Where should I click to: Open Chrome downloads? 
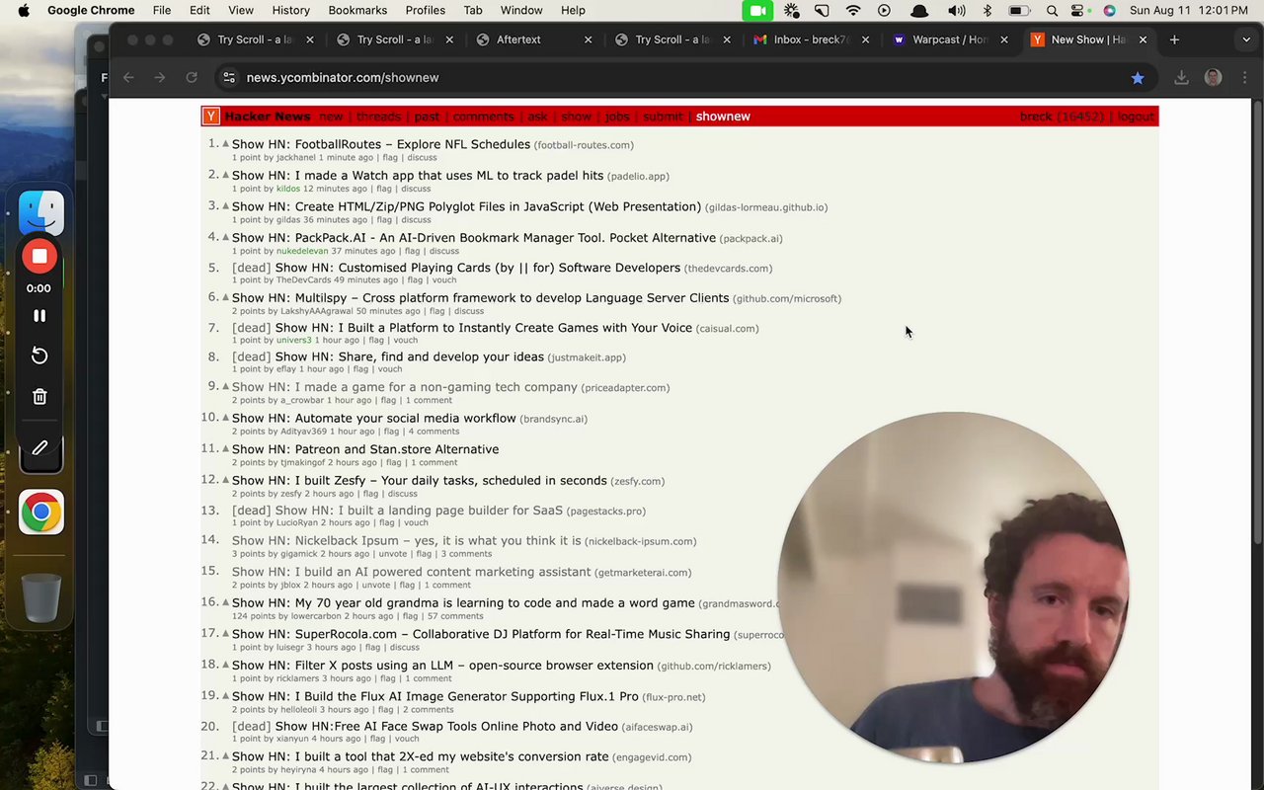click(x=1181, y=78)
